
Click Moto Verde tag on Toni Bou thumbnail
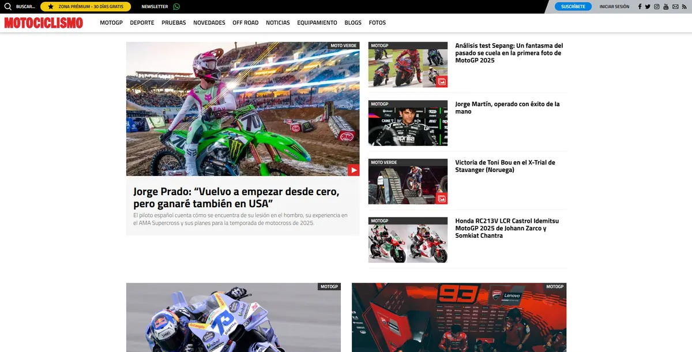(384, 162)
